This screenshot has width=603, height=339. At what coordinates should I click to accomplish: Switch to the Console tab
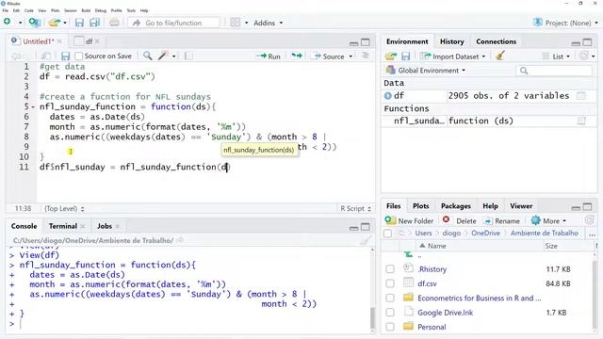click(24, 226)
